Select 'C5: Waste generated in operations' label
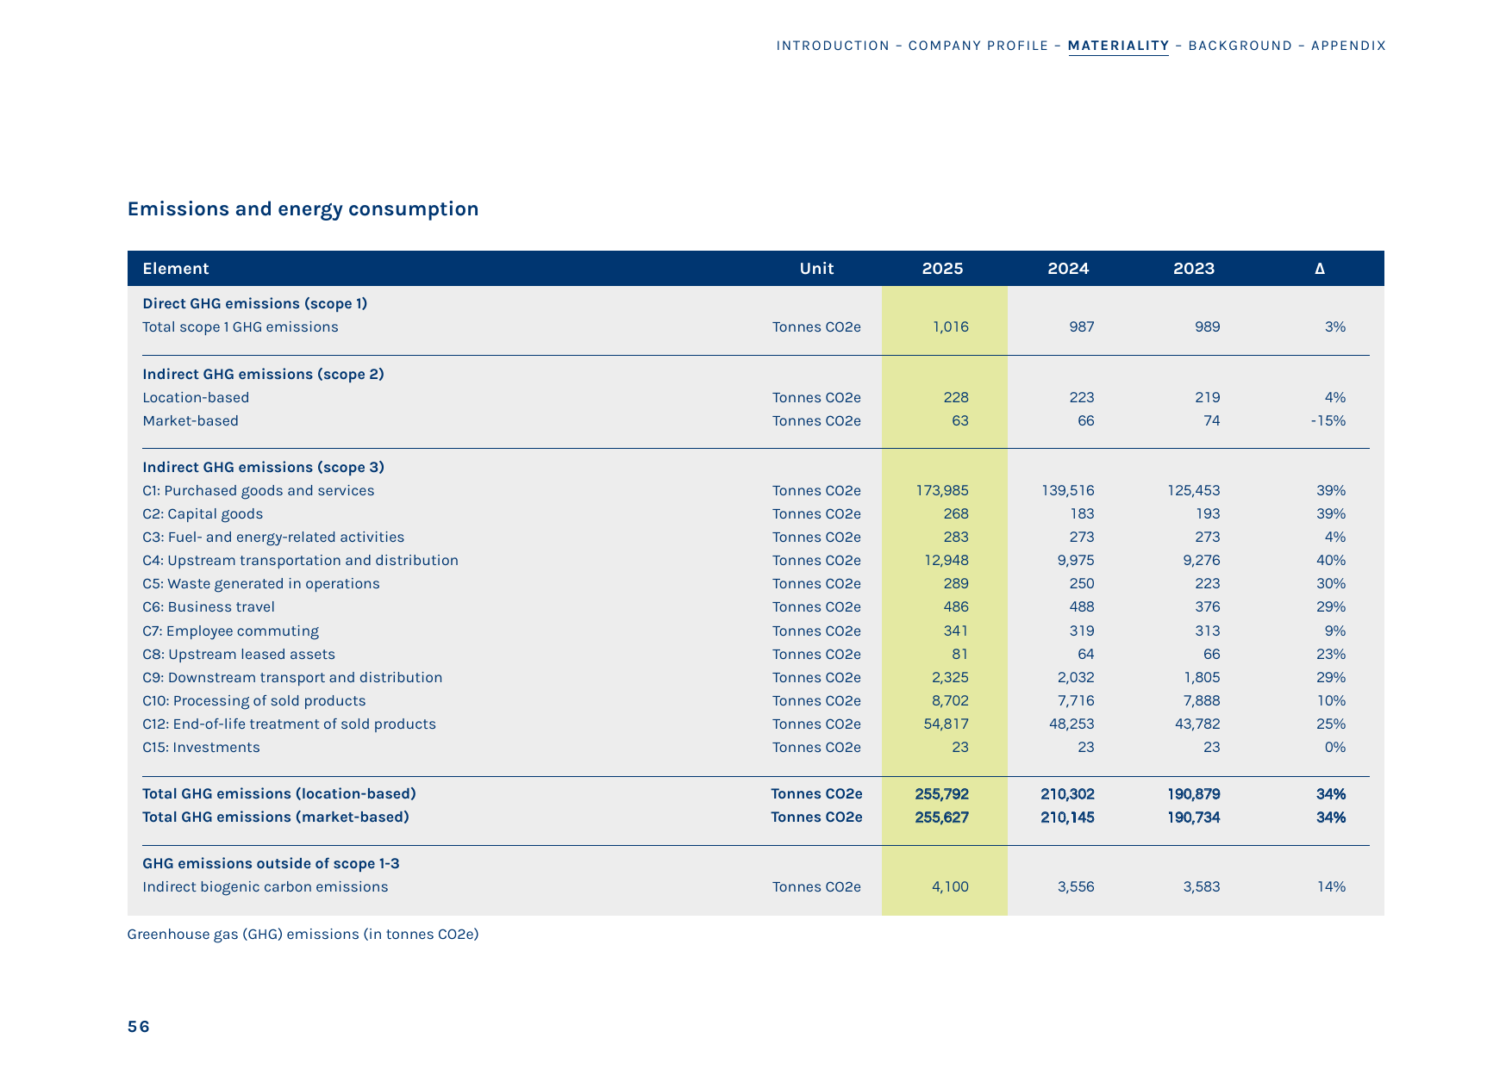The image size is (1512, 1069). click(x=260, y=584)
